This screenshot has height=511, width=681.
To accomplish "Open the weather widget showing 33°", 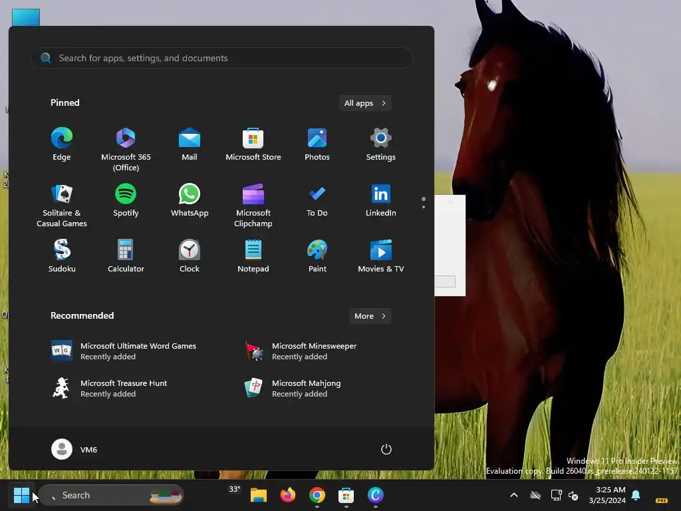I will (235, 489).
